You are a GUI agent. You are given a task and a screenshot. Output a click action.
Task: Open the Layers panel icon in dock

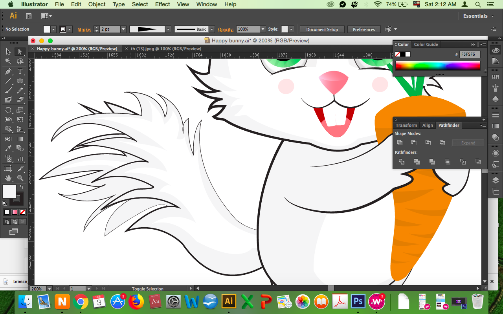click(x=496, y=180)
